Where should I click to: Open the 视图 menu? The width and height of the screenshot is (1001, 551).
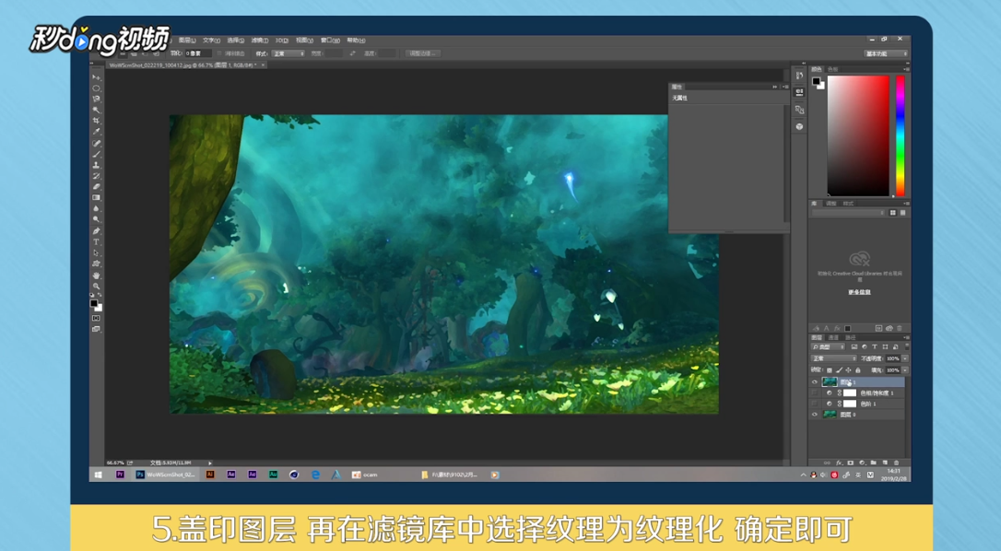pos(304,41)
